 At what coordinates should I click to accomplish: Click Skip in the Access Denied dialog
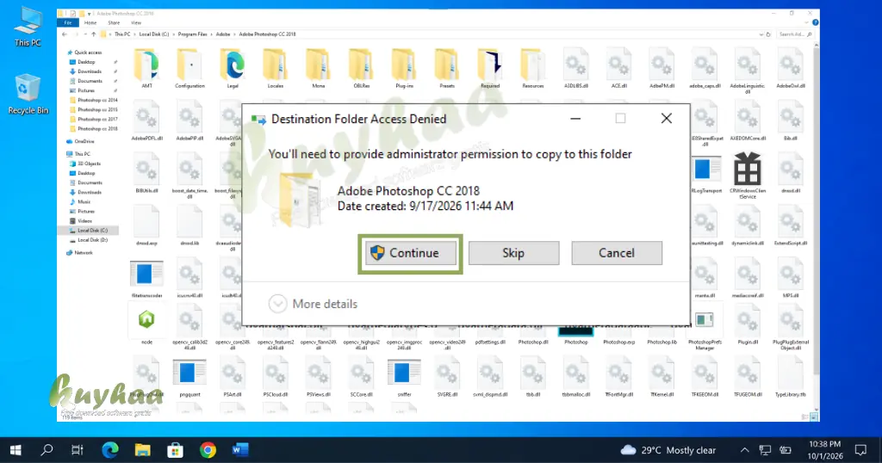click(x=513, y=253)
